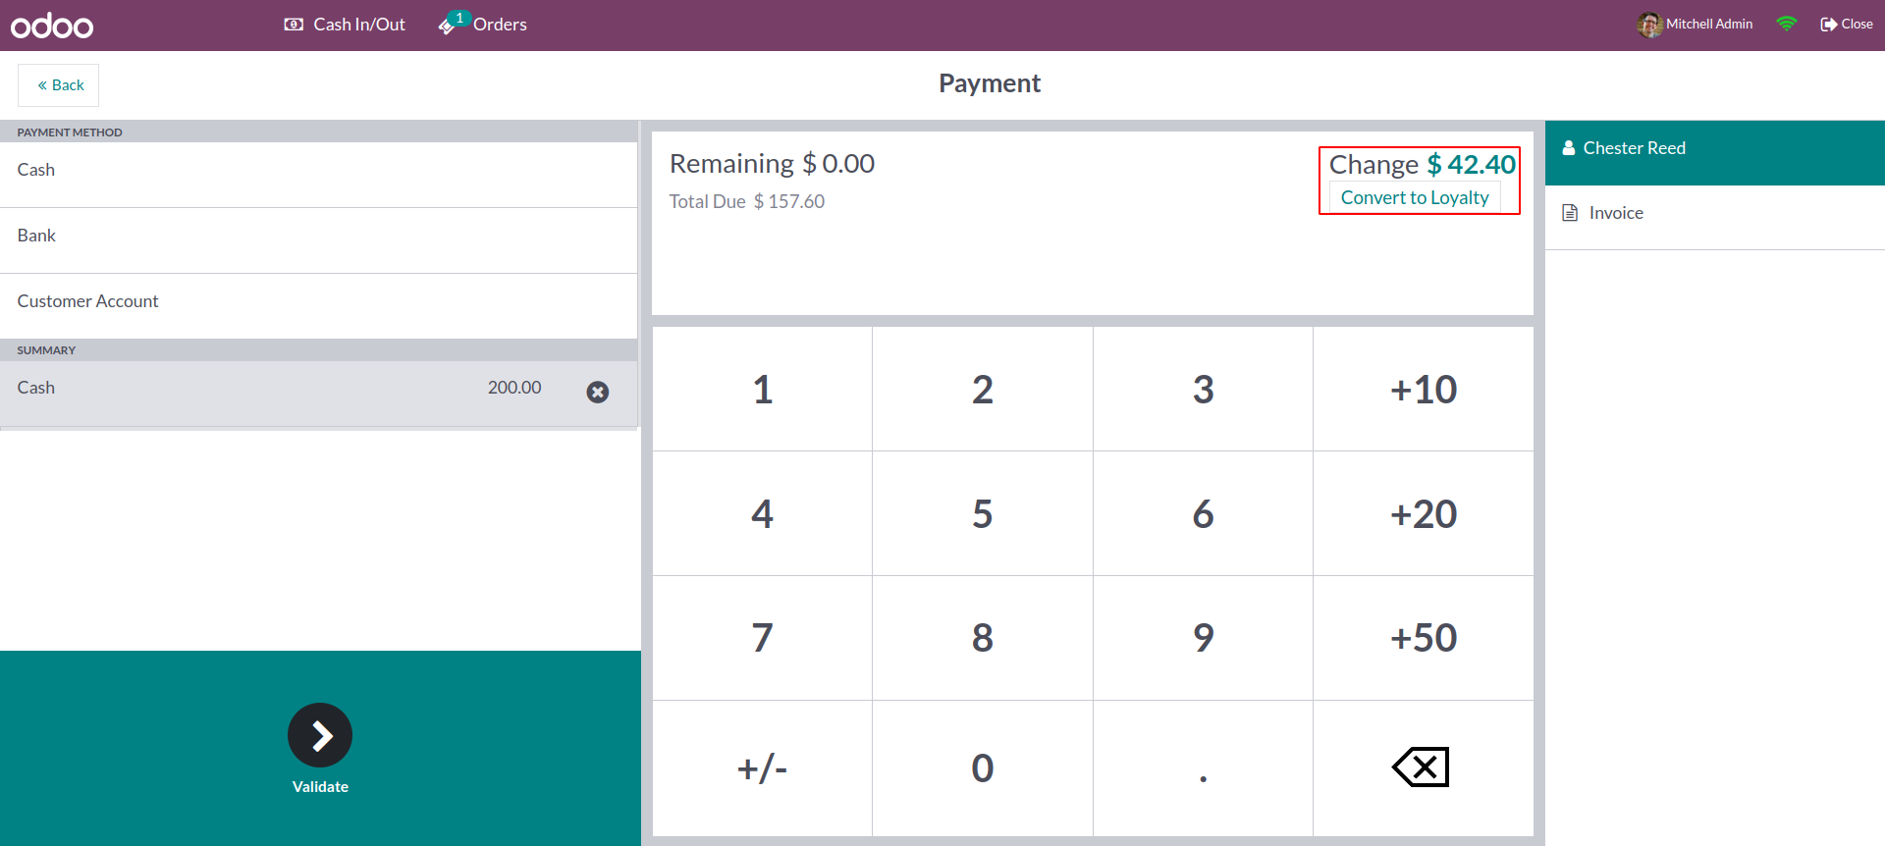Image resolution: width=1885 pixels, height=846 pixels.
Task: Click the green Wi-Fi connection status icon
Action: pyautogui.click(x=1786, y=25)
